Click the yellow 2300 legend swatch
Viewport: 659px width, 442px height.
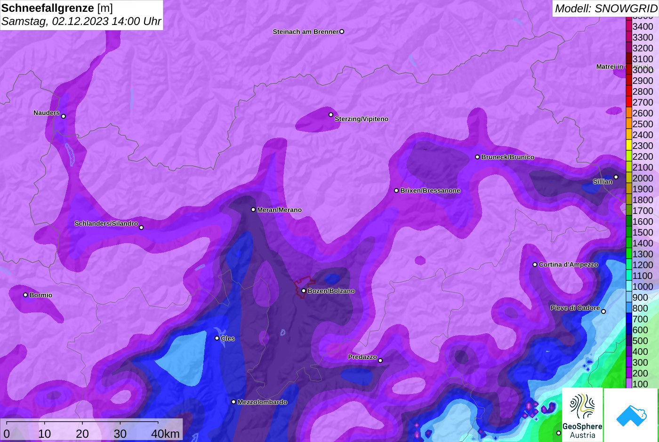coord(629,146)
